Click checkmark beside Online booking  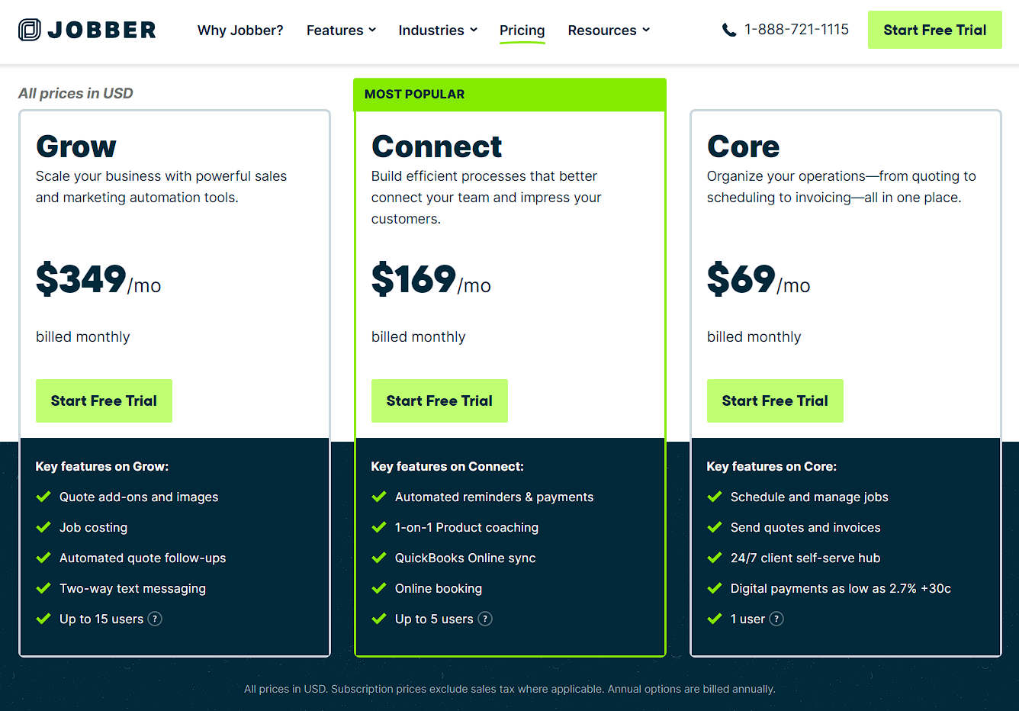coord(379,588)
